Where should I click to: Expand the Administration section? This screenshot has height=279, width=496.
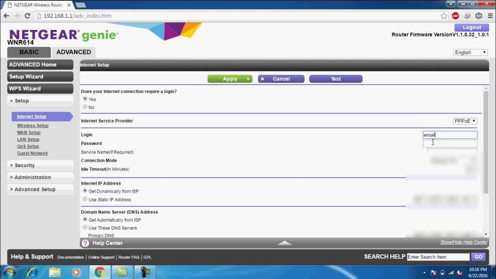[x=40, y=177]
